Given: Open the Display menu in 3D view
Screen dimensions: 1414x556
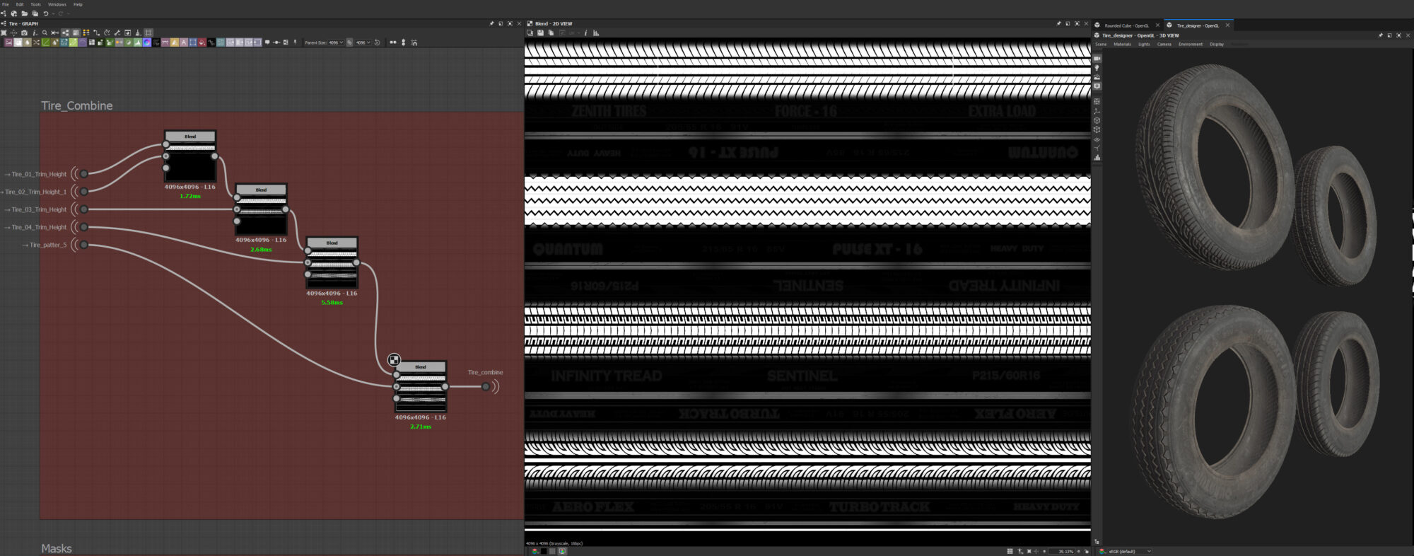Looking at the screenshot, I should pos(1217,44).
